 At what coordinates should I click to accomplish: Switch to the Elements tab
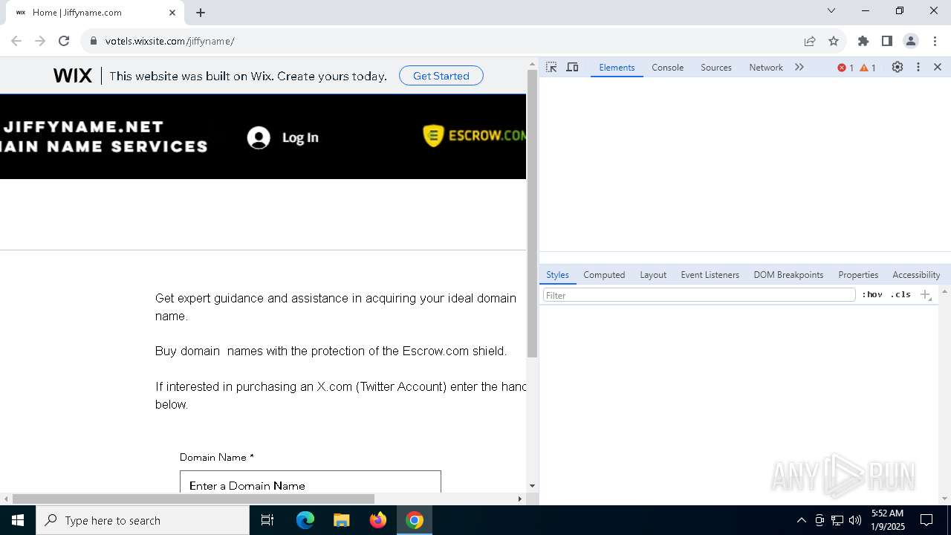pyautogui.click(x=617, y=67)
